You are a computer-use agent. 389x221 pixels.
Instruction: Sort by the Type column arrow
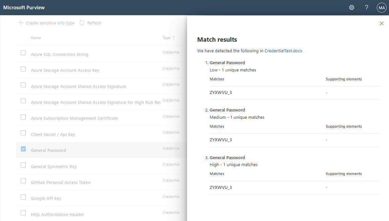(174, 38)
